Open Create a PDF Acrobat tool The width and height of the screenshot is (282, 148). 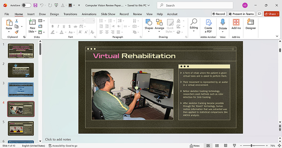point(208,23)
